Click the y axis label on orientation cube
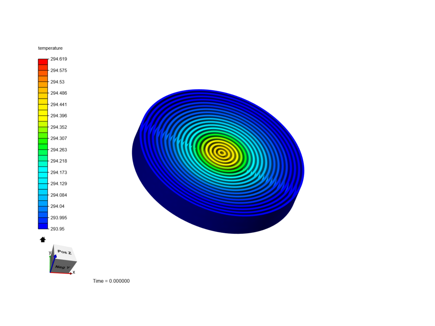 (50, 252)
